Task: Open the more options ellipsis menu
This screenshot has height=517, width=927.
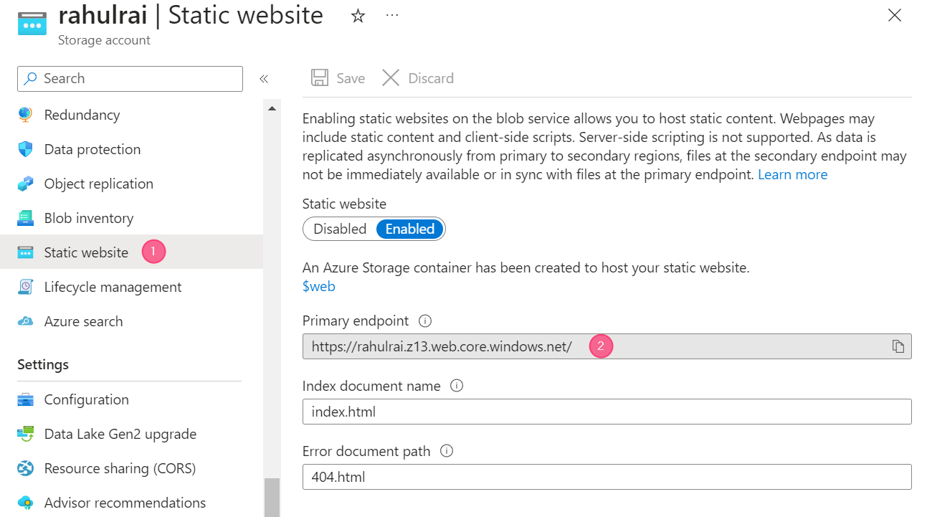Action: coord(392,15)
